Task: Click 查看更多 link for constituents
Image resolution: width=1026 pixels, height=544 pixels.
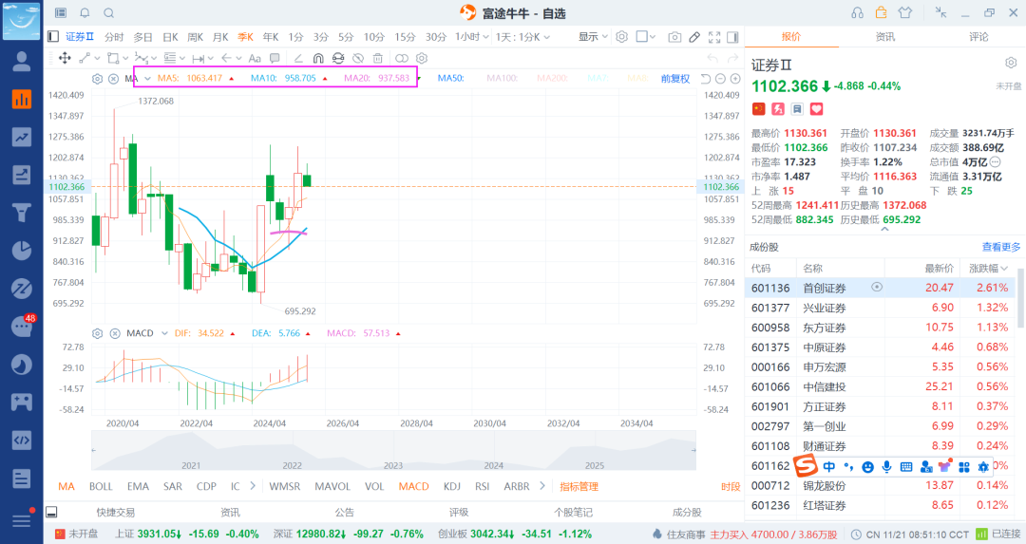Action: tap(1001, 247)
